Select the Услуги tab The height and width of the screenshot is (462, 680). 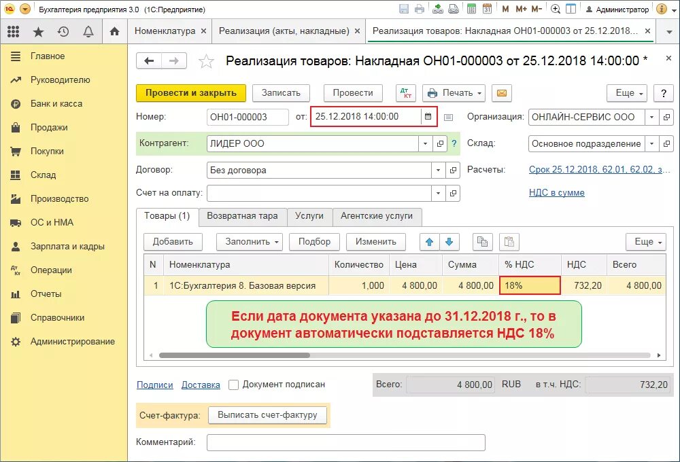309,216
